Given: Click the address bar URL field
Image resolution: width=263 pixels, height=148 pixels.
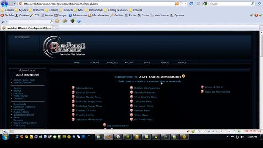Looking at the screenshot, I should [x=99, y=4].
